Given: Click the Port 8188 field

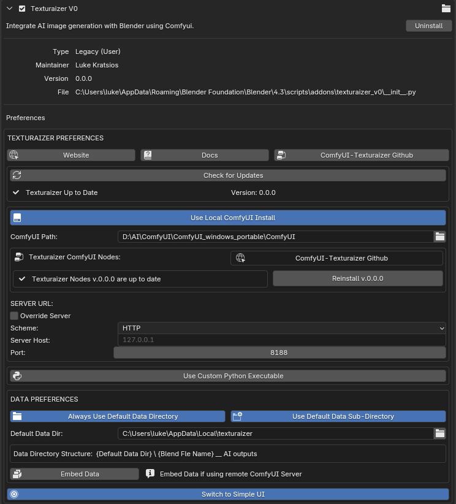Looking at the screenshot, I should point(279,353).
